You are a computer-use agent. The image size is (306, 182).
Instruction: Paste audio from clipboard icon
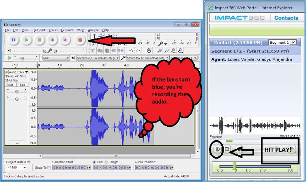click(x=107, y=51)
